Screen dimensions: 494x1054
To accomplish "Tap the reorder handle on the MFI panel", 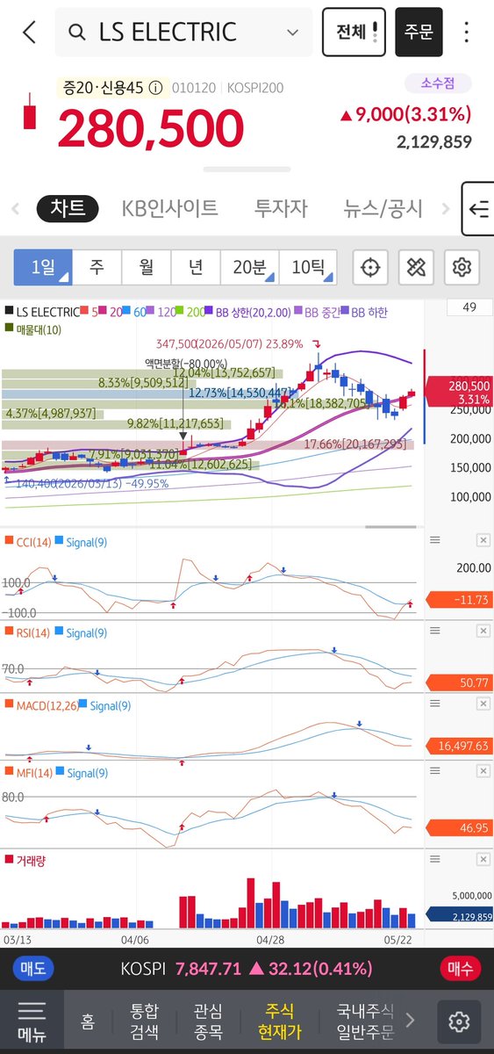I will 435,770.
